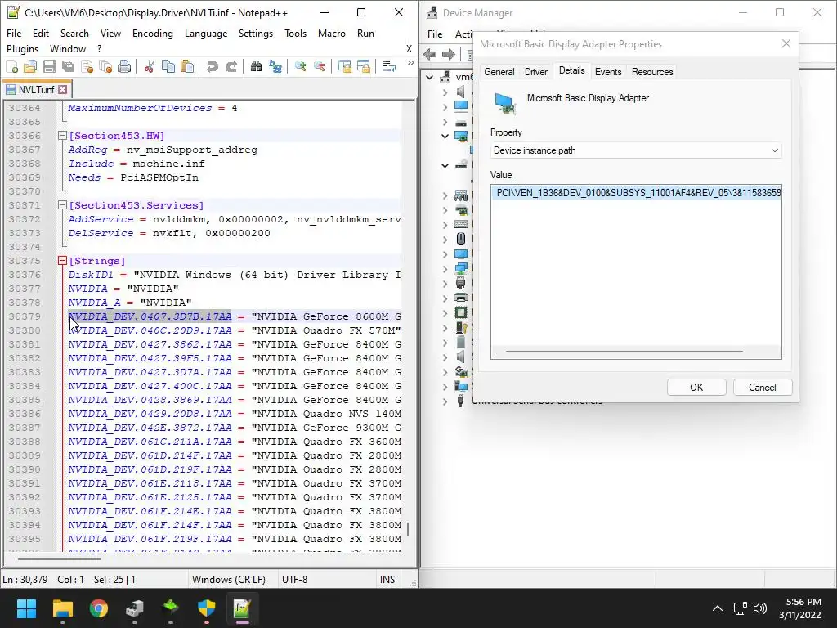The width and height of the screenshot is (837, 628).
Task: Click the Notepad++ vertical scrollbar thumb
Action: pyautogui.click(x=408, y=529)
